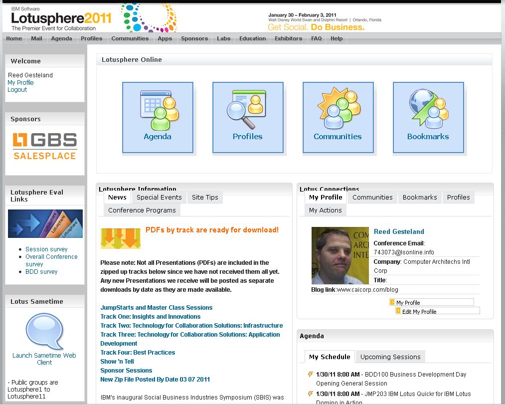The height and width of the screenshot is (405, 505).
Task: Open Help in the navigation bar
Action: pyautogui.click(x=337, y=38)
